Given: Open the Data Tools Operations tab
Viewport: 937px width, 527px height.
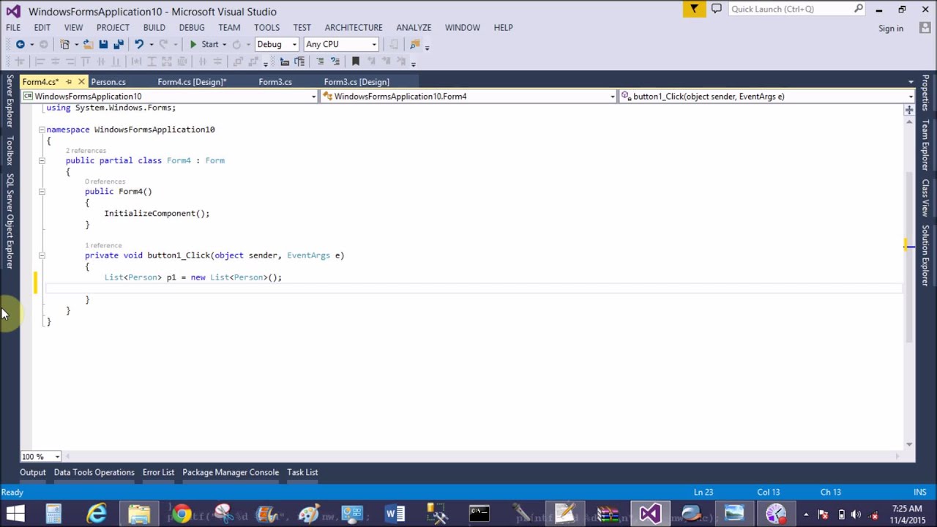Looking at the screenshot, I should [94, 472].
